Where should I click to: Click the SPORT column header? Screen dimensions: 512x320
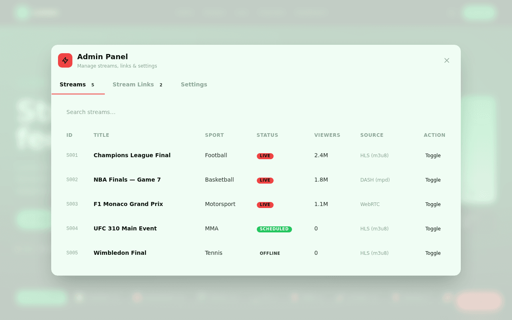pos(214,135)
